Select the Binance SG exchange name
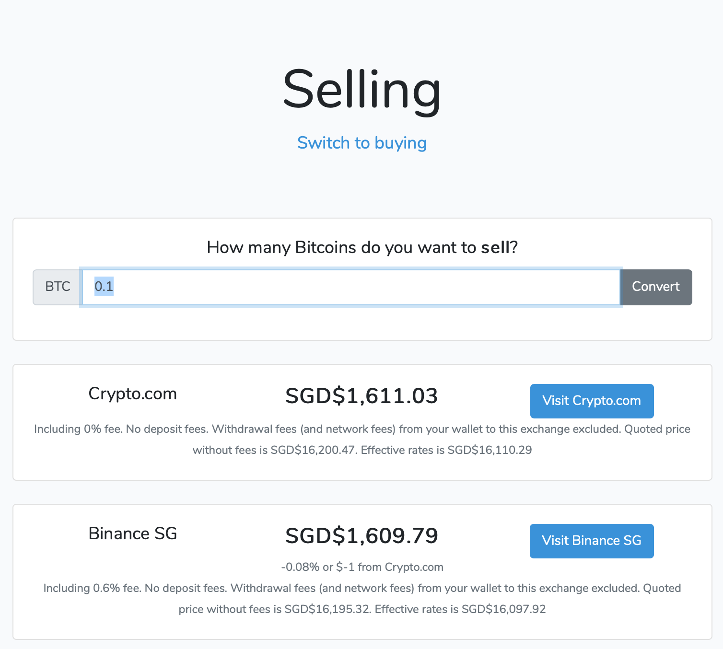The width and height of the screenshot is (723, 649). coord(132,533)
